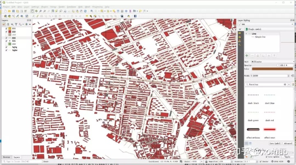296x165 pixels.
Task: Click the Statistical Summary sigma icon
Action: 130,11
